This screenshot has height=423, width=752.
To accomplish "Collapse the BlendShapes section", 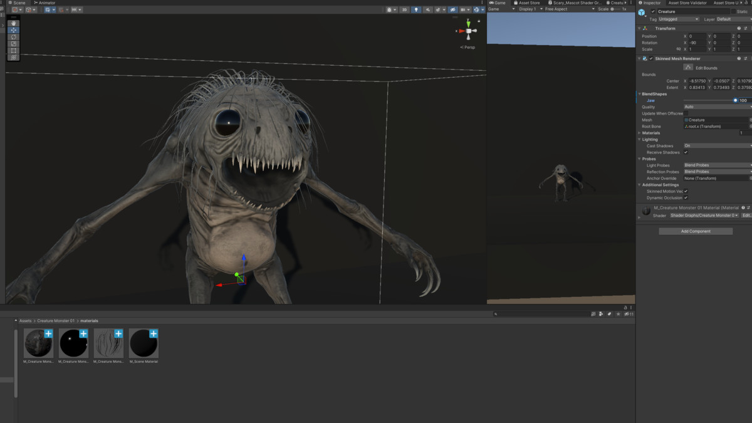I will (640, 94).
